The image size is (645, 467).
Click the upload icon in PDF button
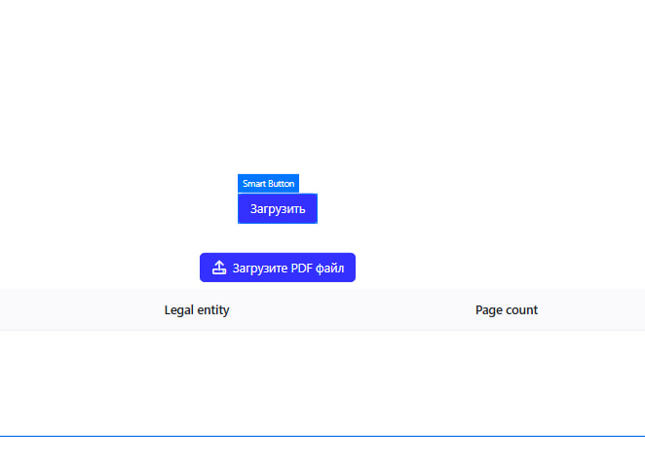click(219, 268)
